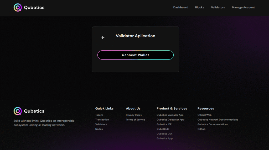Open the Dashboard nav item
The image size is (269, 150).
[x=181, y=8]
